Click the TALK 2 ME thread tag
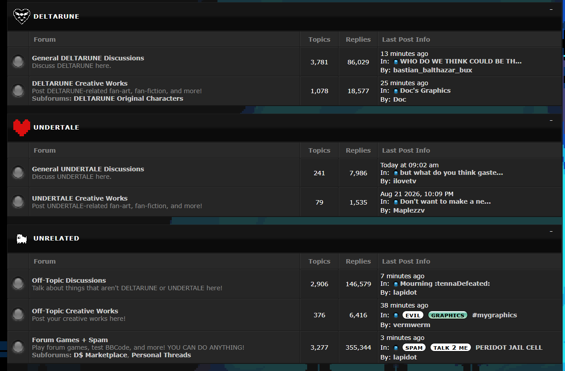Image resolution: width=565 pixels, height=371 pixels. click(x=450, y=348)
